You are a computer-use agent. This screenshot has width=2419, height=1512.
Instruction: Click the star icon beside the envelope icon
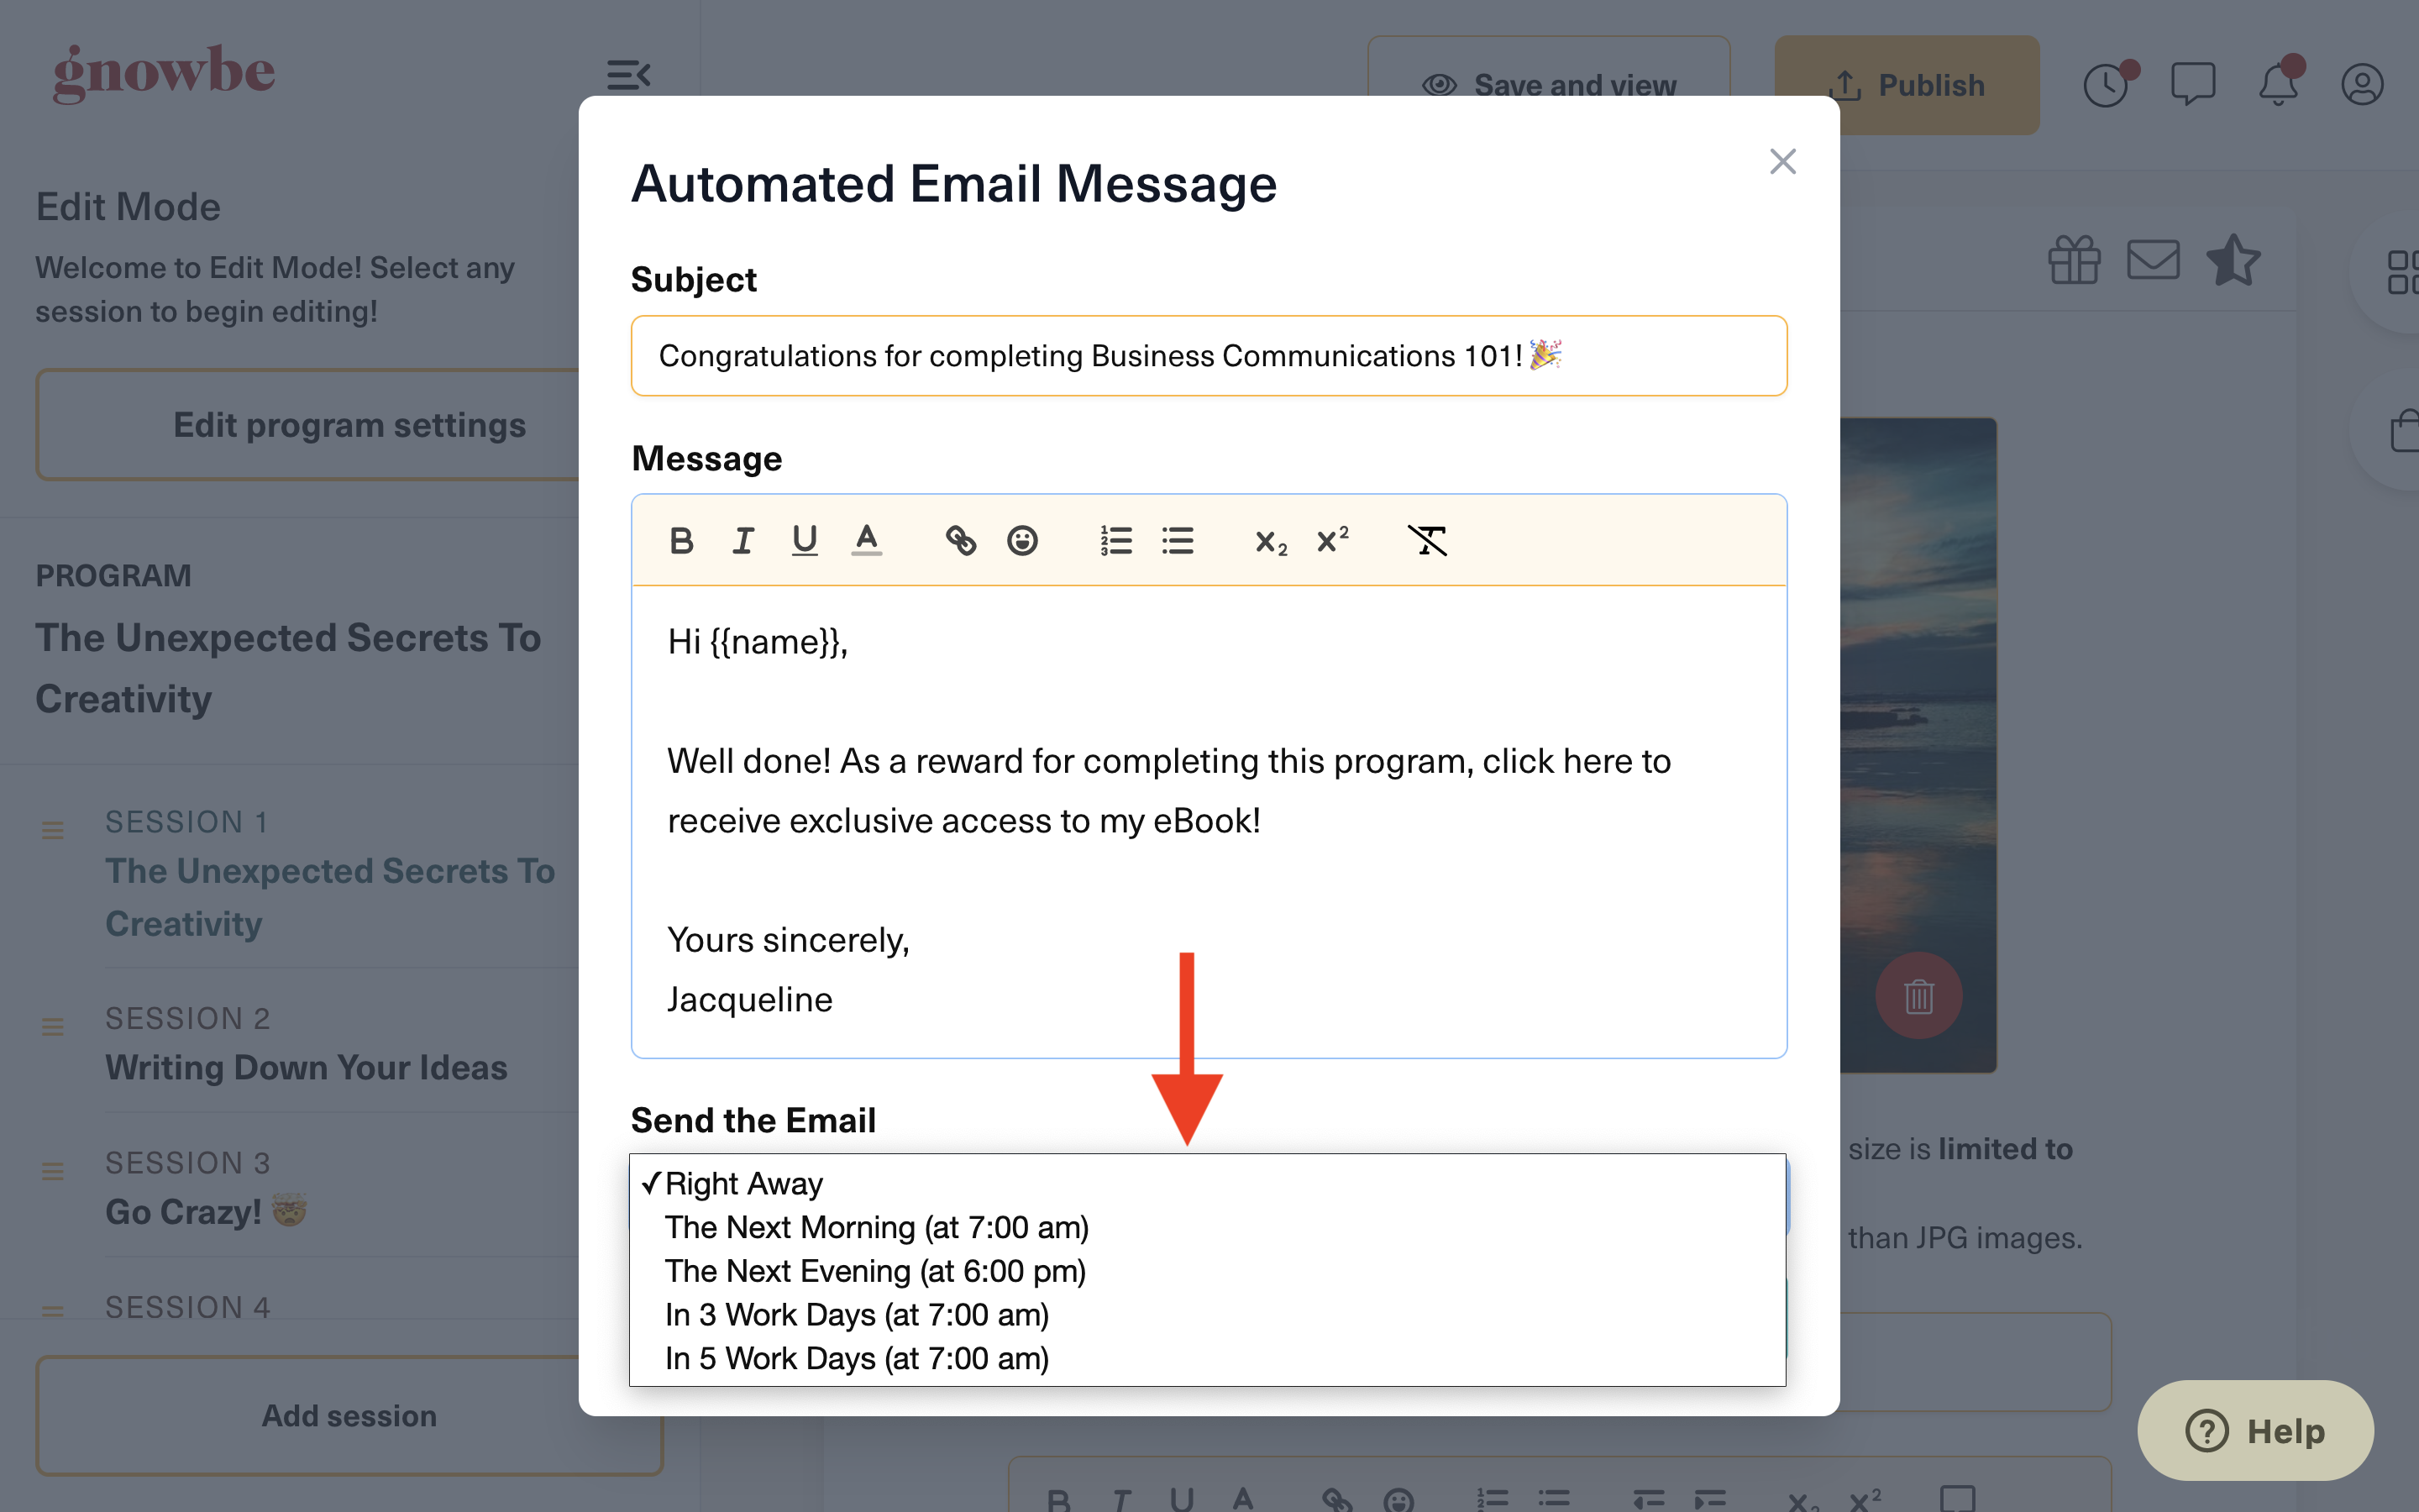(2233, 260)
